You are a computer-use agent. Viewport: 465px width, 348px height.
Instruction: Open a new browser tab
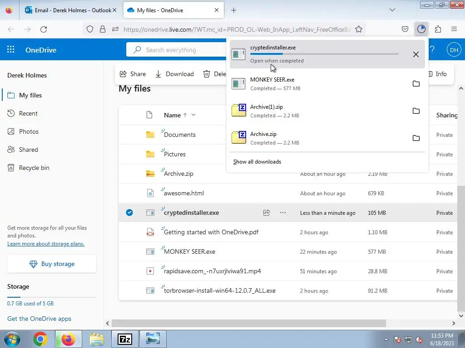click(x=234, y=10)
